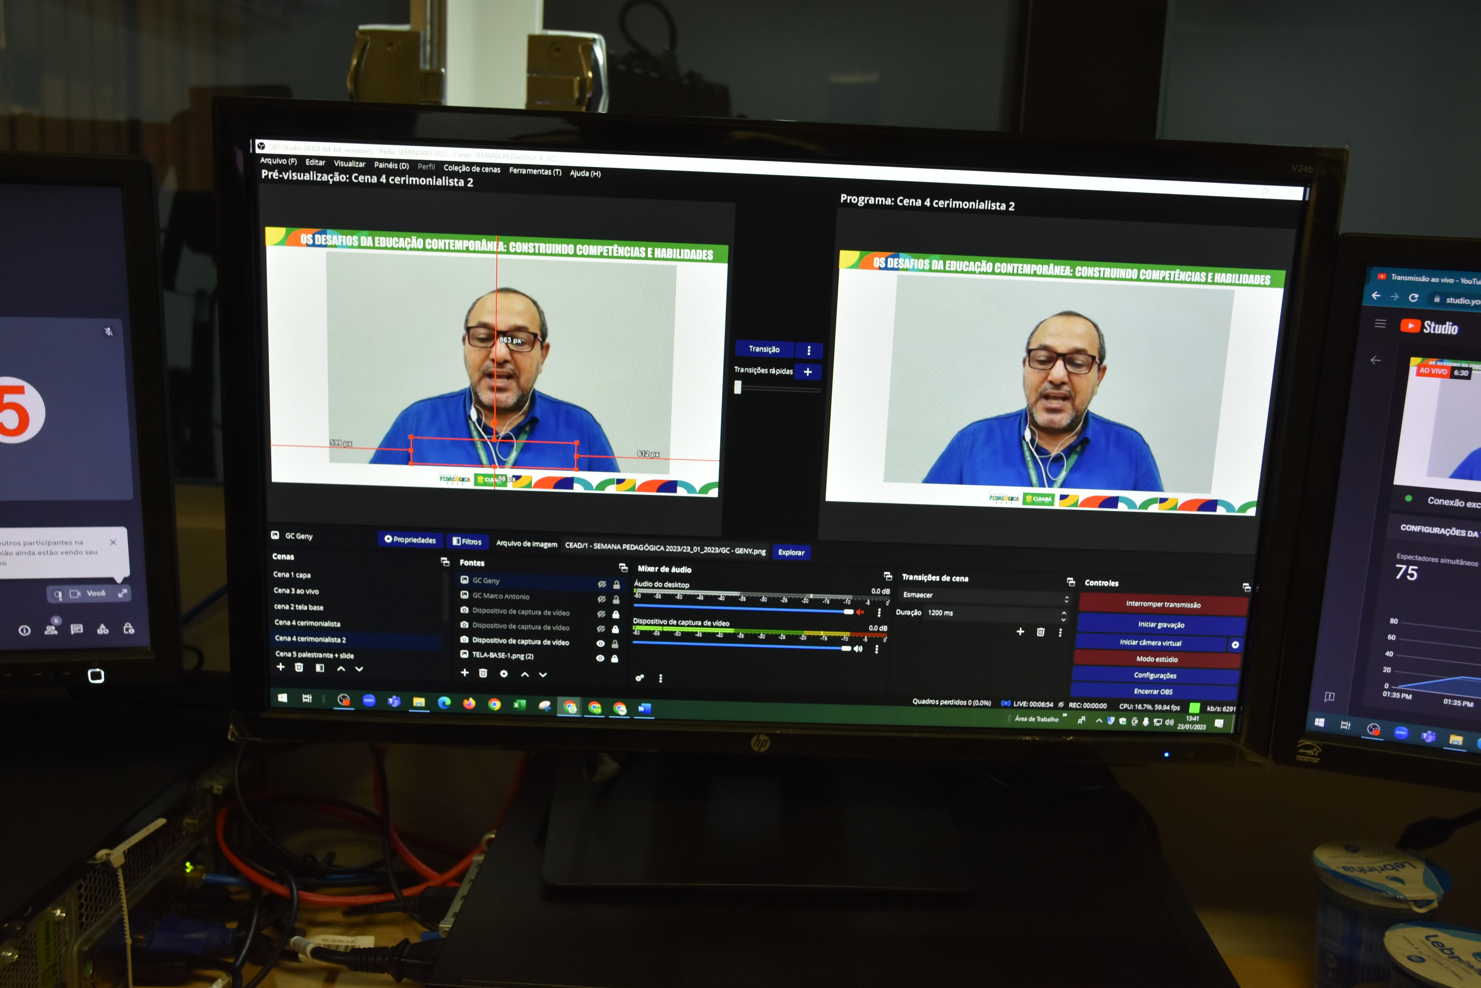
Task: Open virtual camera settings gear icon
Action: click(1235, 645)
